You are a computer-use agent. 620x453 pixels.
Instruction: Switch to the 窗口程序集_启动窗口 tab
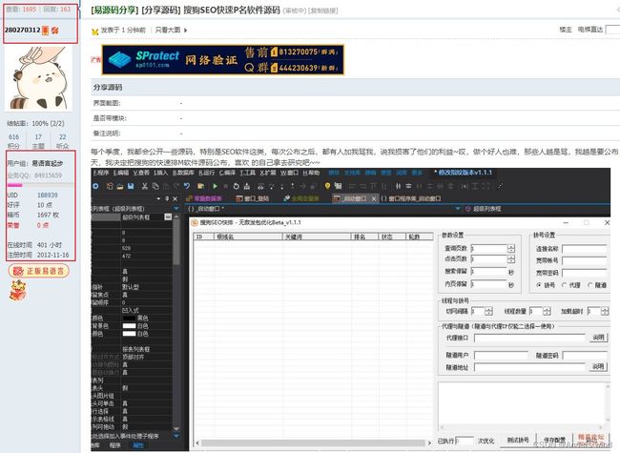(411, 198)
